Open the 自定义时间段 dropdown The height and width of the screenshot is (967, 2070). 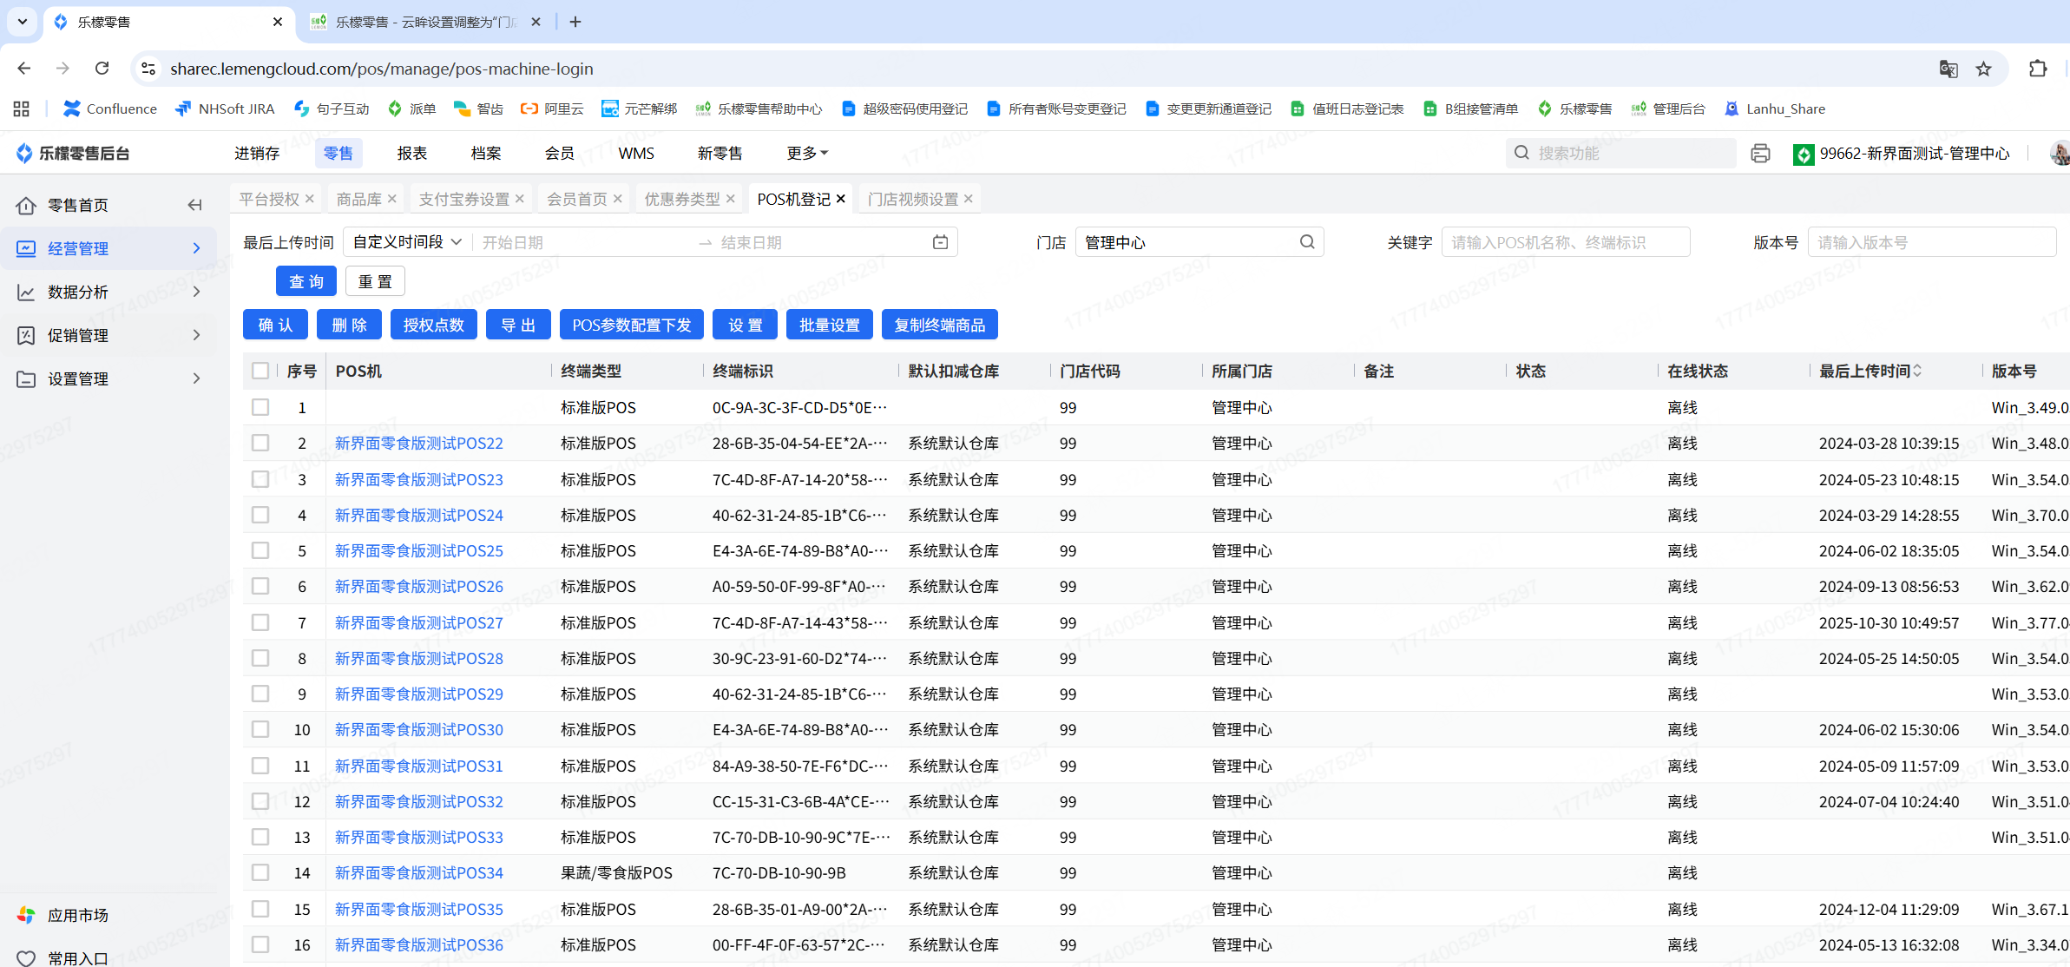pyautogui.click(x=406, y=242)
